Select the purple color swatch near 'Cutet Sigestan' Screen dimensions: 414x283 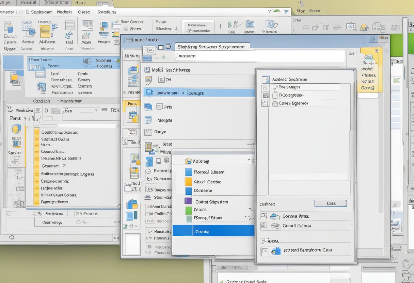(189, 201)
